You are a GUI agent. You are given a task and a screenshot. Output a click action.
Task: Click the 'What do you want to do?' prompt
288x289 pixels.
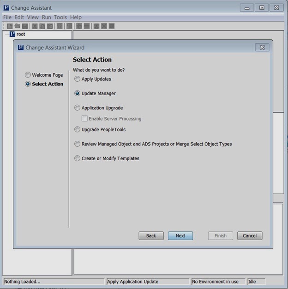pyautogui.click(x=99, y=70)
